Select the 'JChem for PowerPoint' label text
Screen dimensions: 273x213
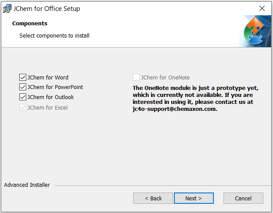tap(55, 87)
